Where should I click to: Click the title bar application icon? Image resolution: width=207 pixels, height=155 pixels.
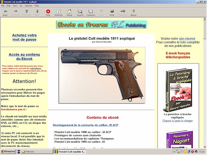point(2,2)
